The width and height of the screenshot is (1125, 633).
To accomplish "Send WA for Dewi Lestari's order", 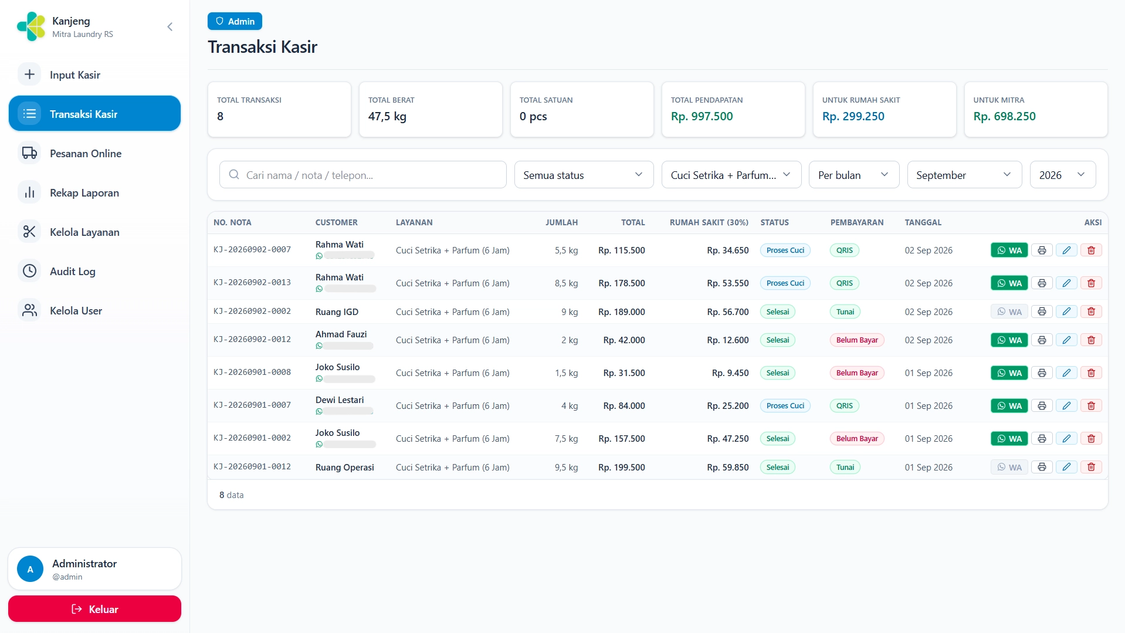I will coord(1009,406).
